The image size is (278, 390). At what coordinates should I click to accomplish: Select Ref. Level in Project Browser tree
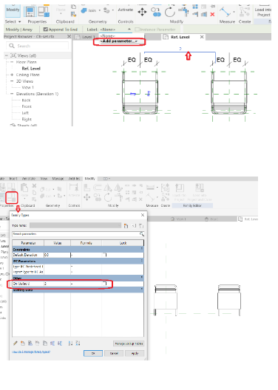(31, 69)
